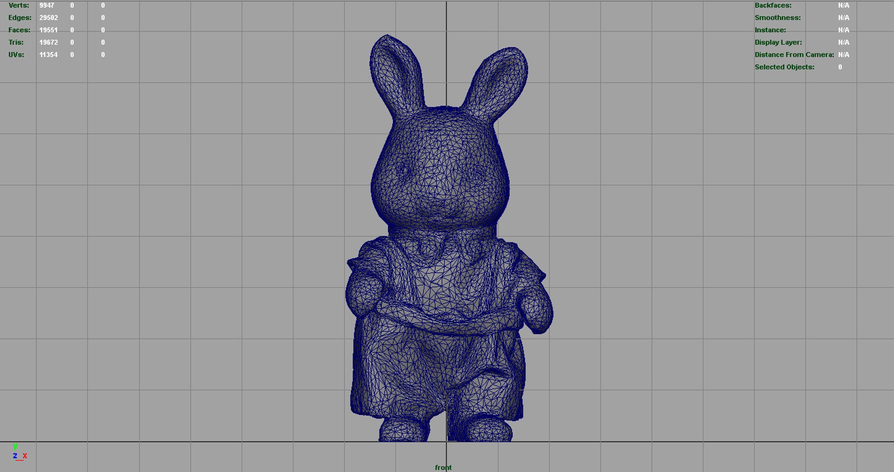Click the Distance From Camera: label

tap(794, 55)
